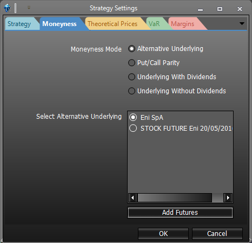Expand the tab list dropdown arrow
Screen dimensions: 252x243
coord(242,23)
